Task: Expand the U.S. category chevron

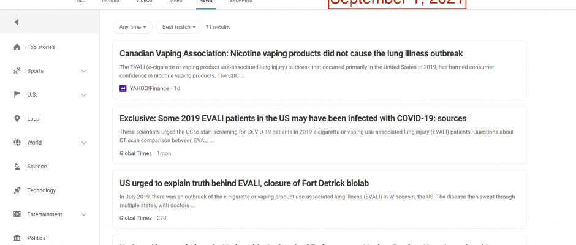Action: [84, 95]
